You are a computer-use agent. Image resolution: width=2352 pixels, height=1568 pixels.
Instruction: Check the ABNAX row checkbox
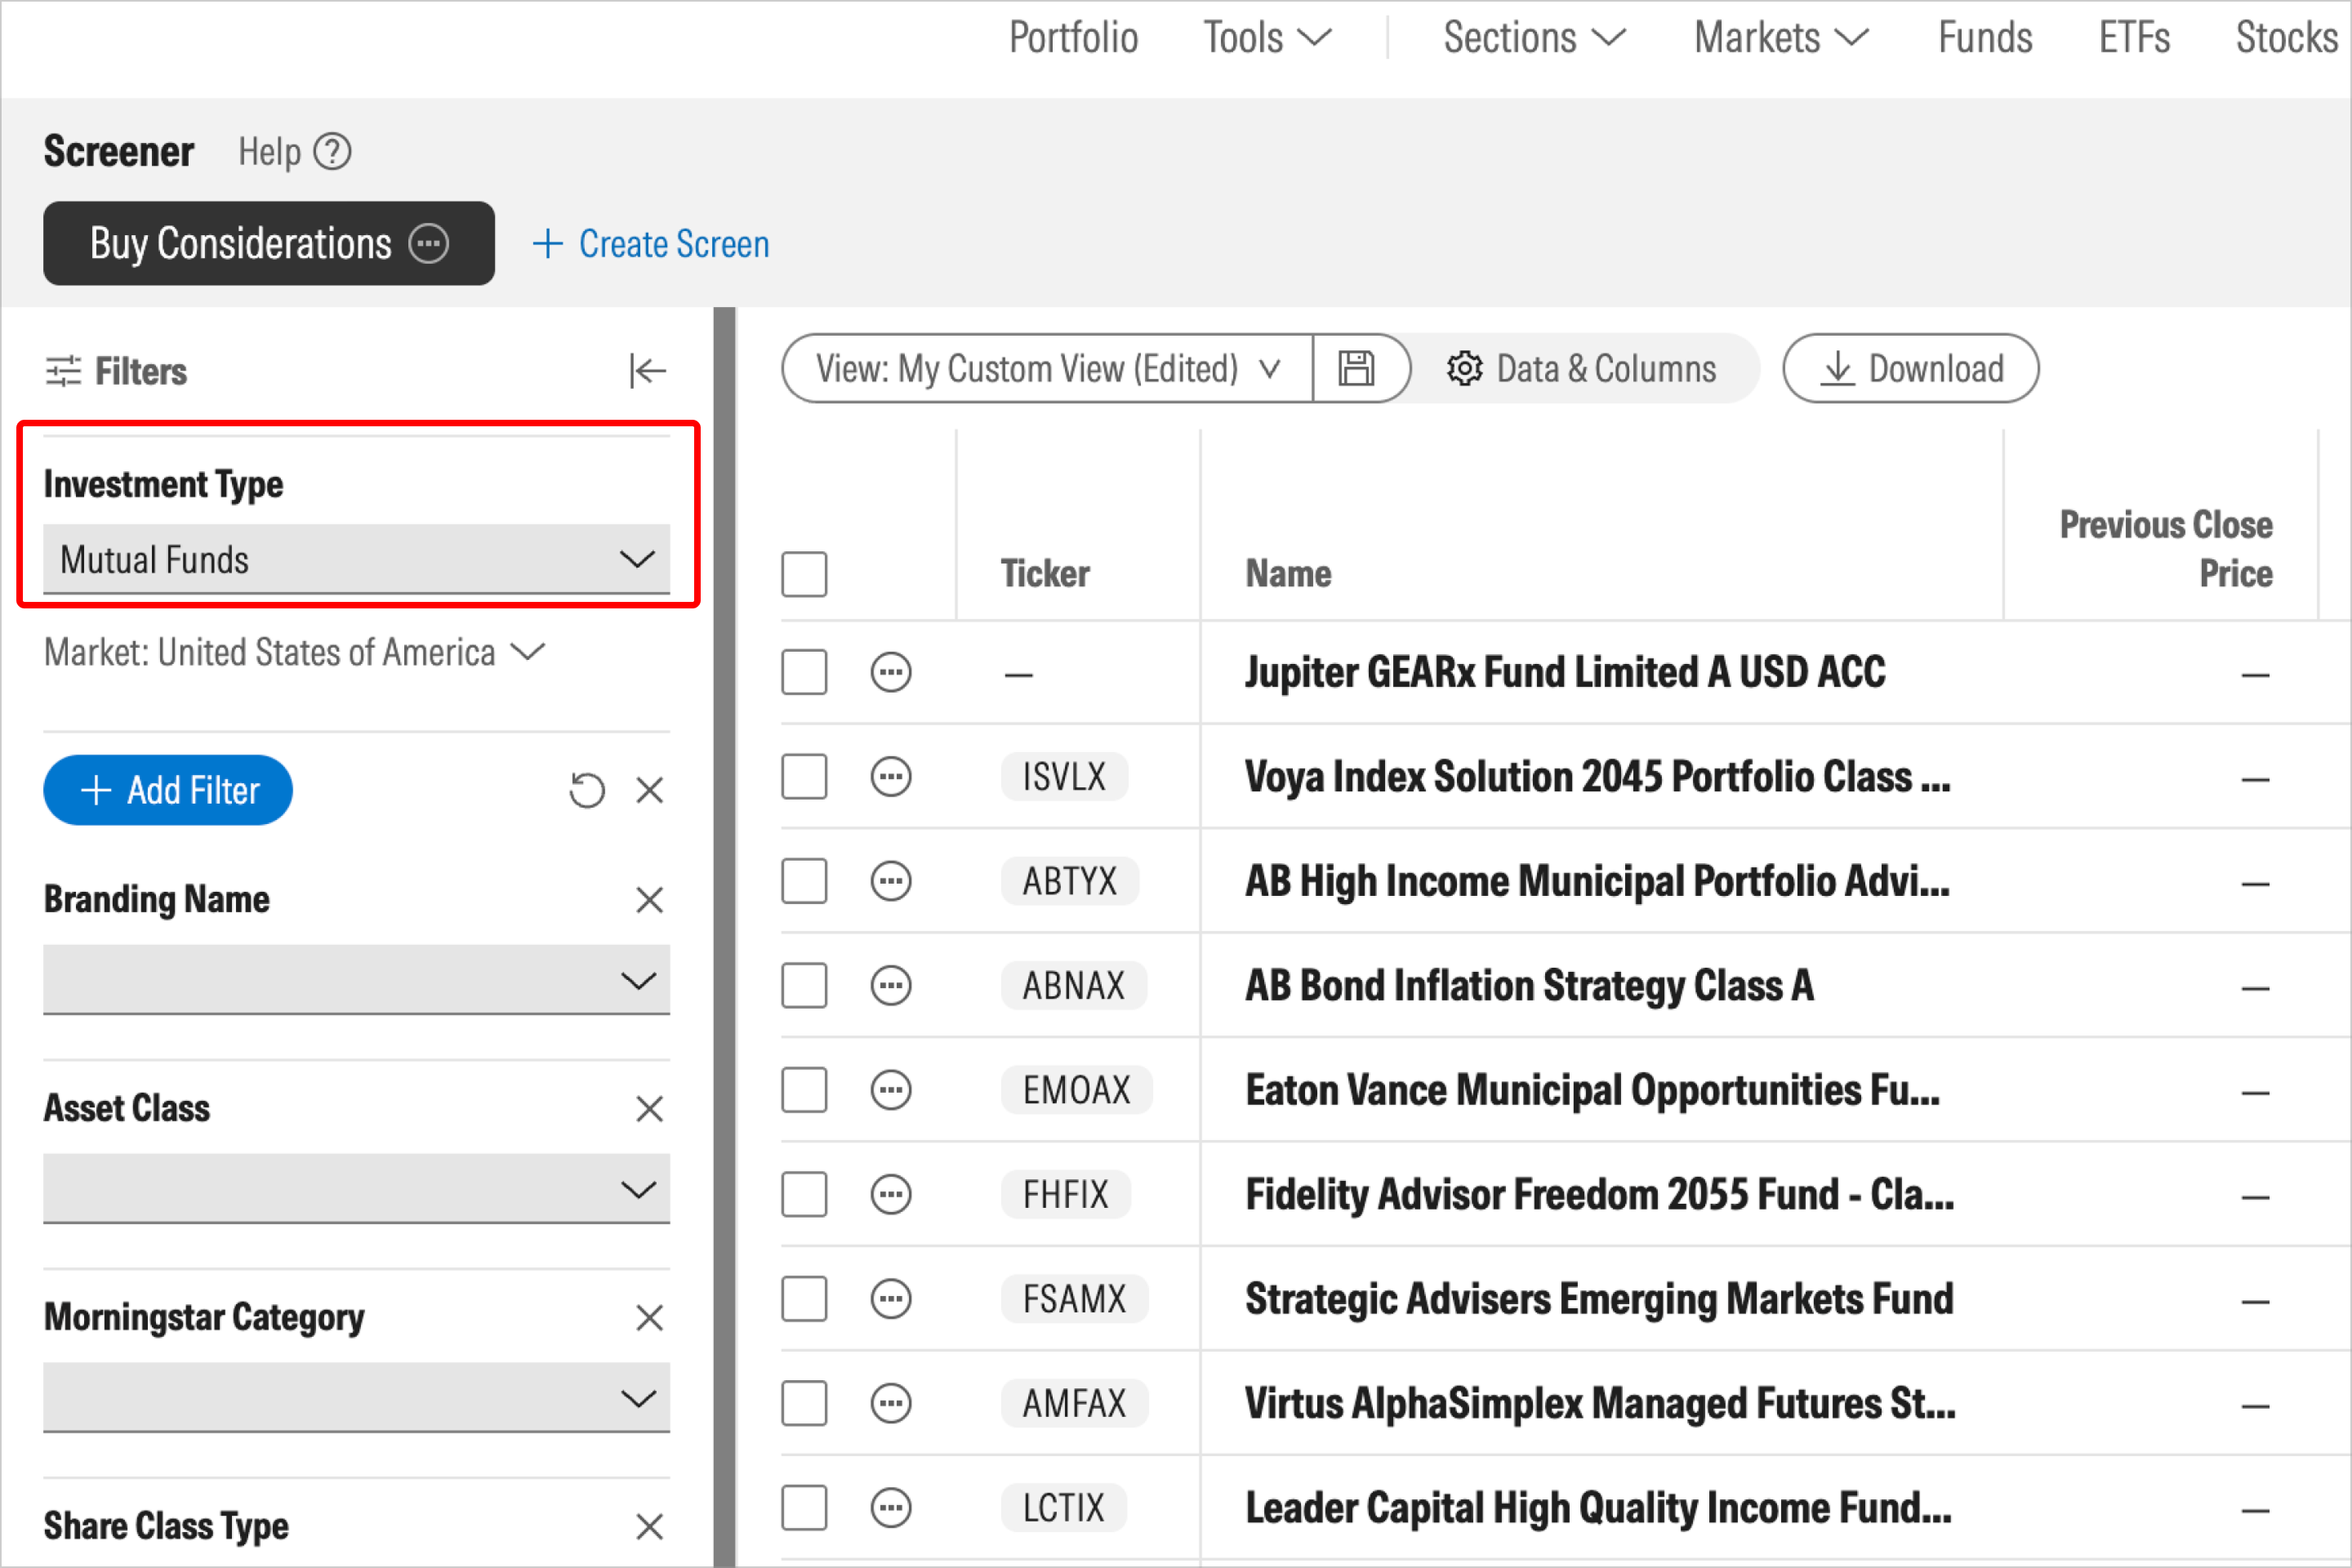[x=804, y=986]
